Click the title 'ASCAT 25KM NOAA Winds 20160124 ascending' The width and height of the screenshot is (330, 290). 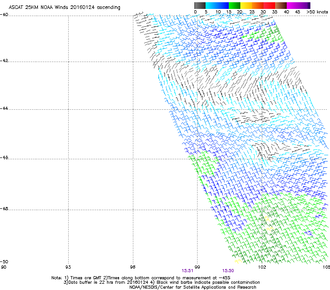[64, 8]
